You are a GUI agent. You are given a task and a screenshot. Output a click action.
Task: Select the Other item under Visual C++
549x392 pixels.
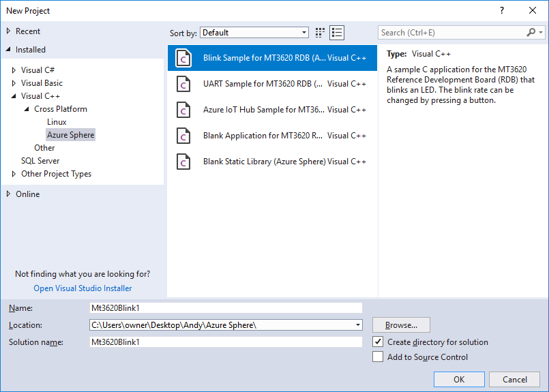44,148
